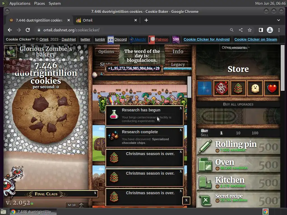Close the second Christmas season is over note
The height and width of the screenshot is (215, 287).
click(x=181, y=171)
